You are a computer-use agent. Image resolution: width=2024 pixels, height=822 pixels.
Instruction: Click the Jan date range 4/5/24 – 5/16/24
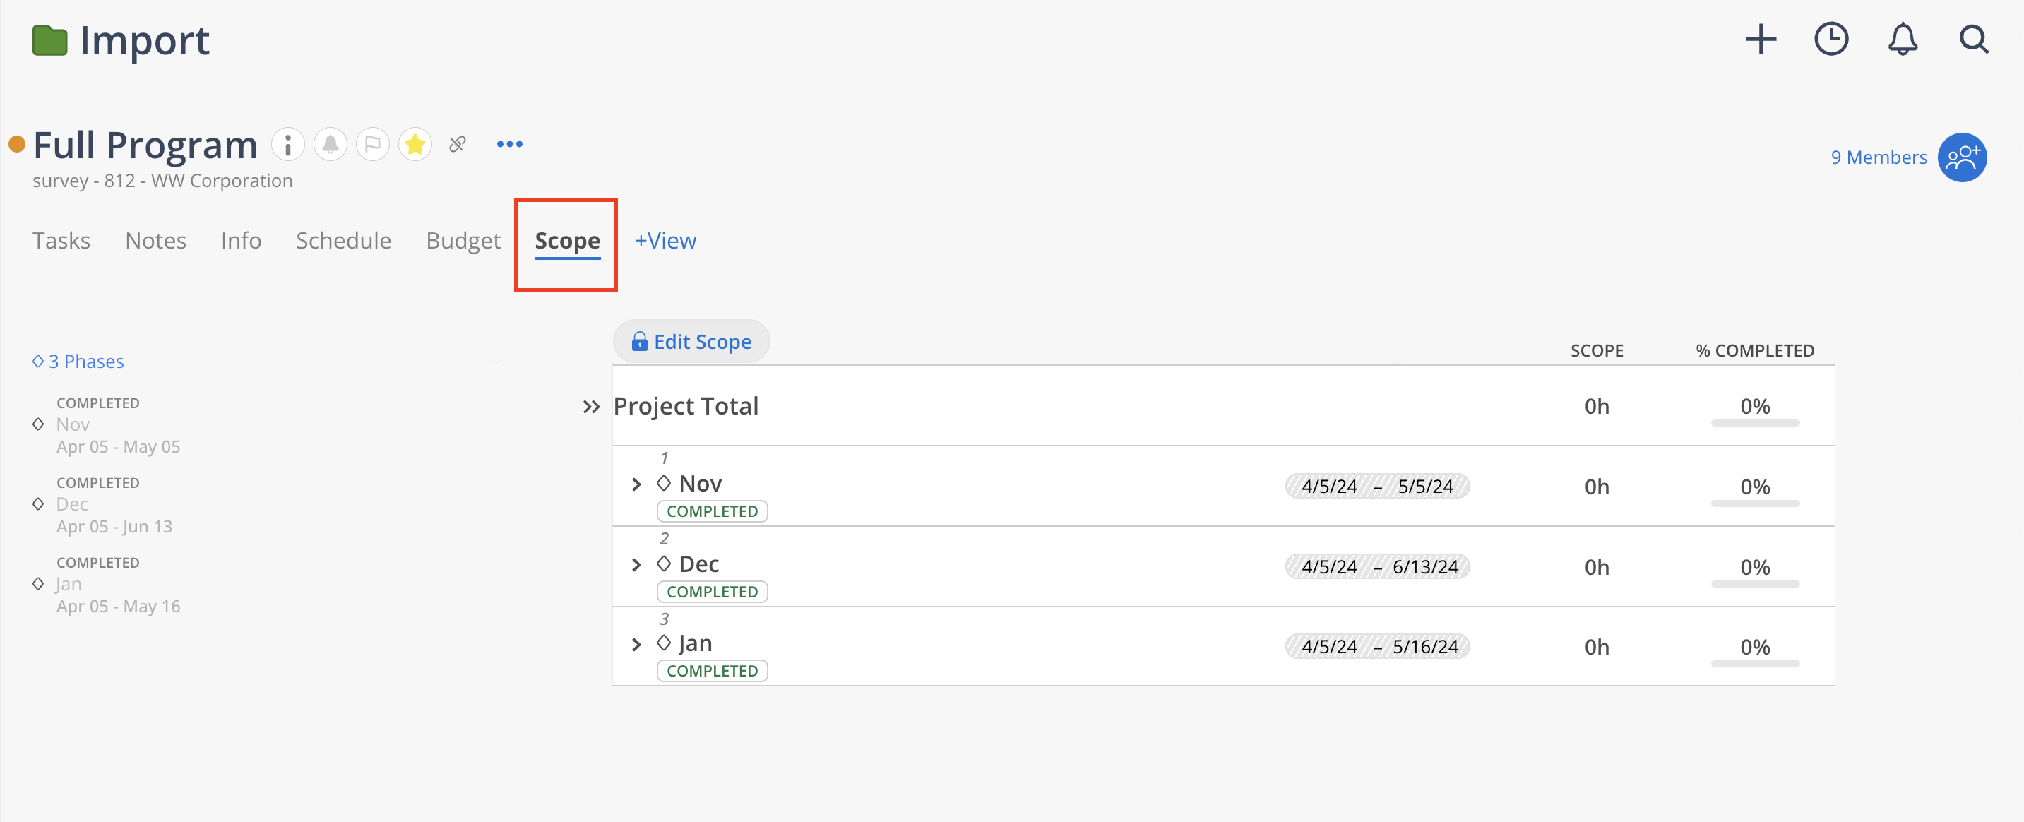1377,647
